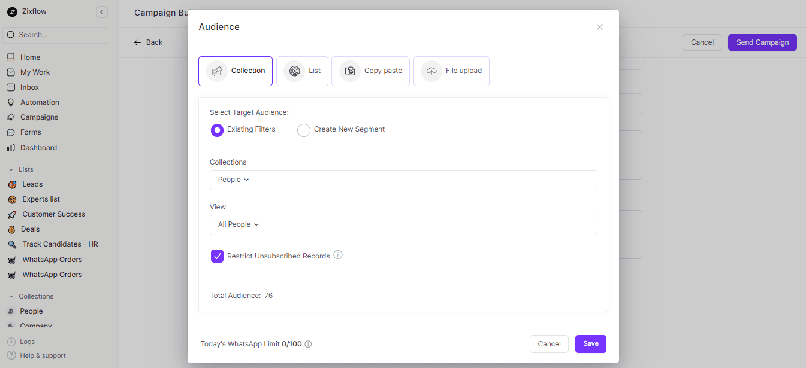Click Cancel in the Audience dialog
This screenshot has height=368, width=806.
[x=548, y=344]
